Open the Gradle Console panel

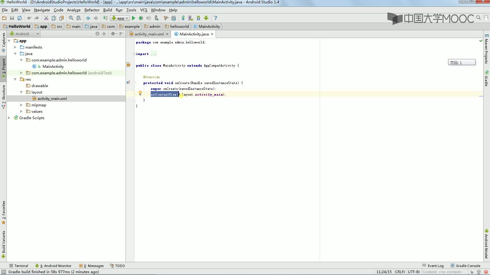point(466,266)
